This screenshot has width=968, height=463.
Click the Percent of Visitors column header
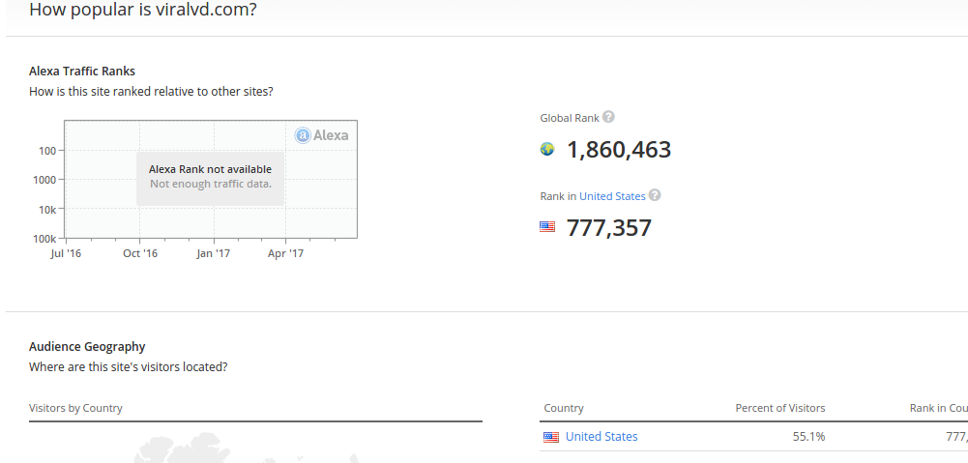(x=780, y=408)
